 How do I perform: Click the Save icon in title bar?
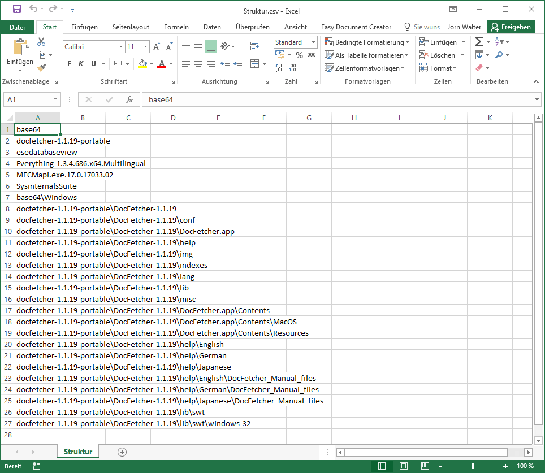click(16, 10)
